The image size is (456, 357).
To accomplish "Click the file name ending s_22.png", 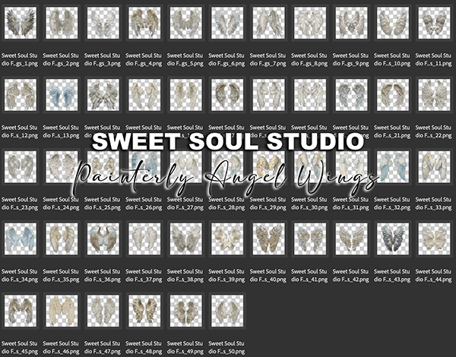I will [x=433, y=131].
